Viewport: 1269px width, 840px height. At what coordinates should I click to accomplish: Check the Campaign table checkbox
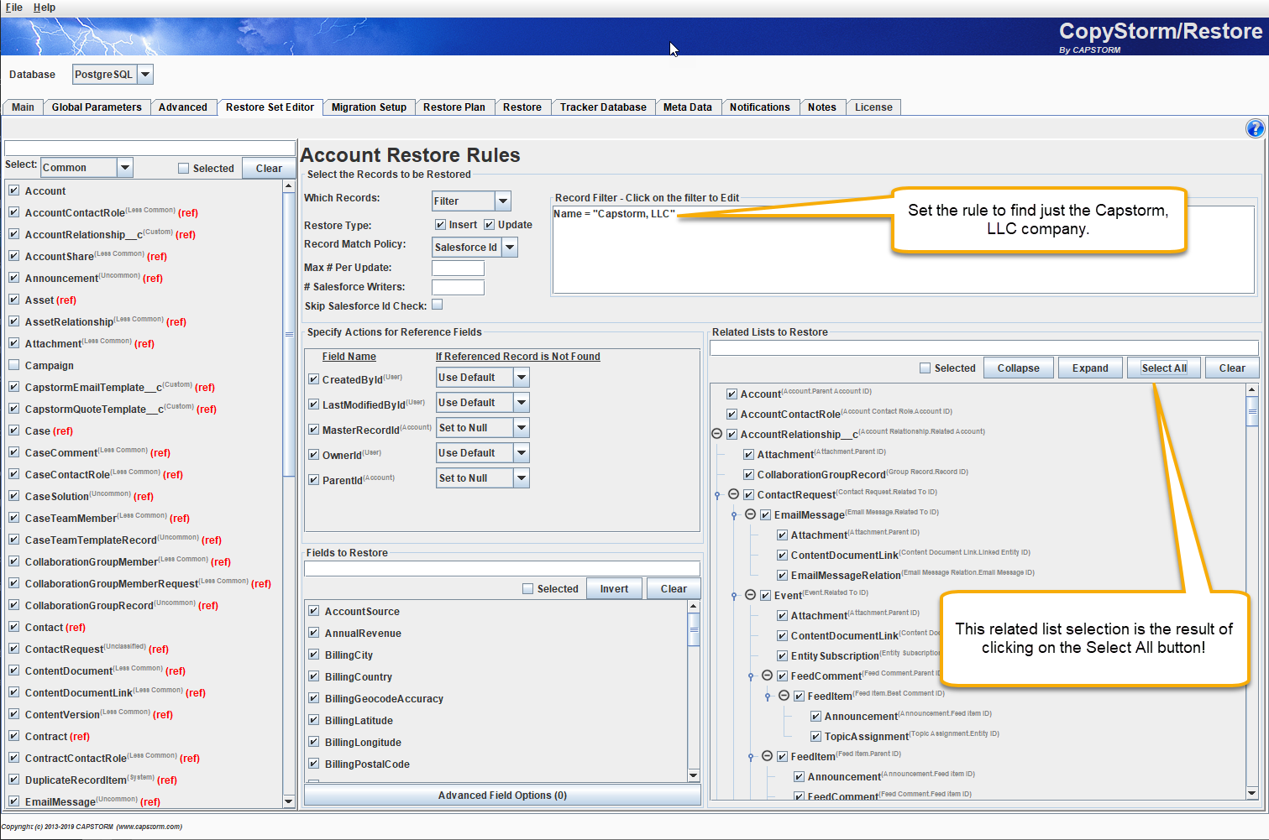(13, 365)
